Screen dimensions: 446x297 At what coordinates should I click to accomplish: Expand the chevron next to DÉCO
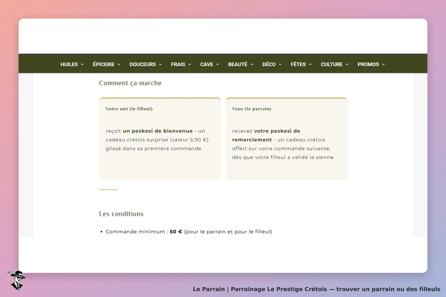[280, 65]
